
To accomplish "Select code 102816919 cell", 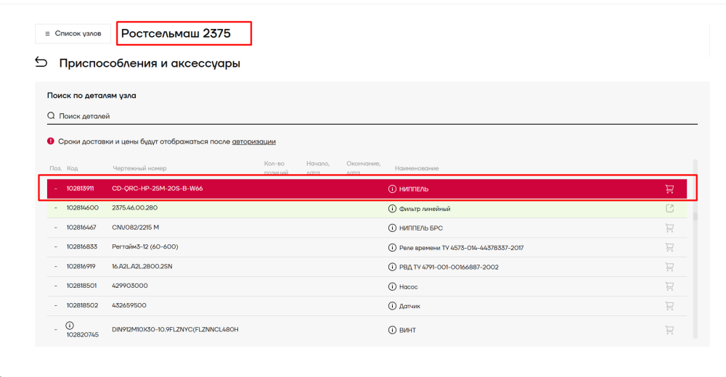I will (81, 267).
